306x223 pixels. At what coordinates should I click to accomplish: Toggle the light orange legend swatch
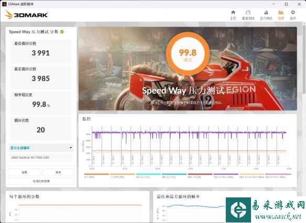point(123,174)
